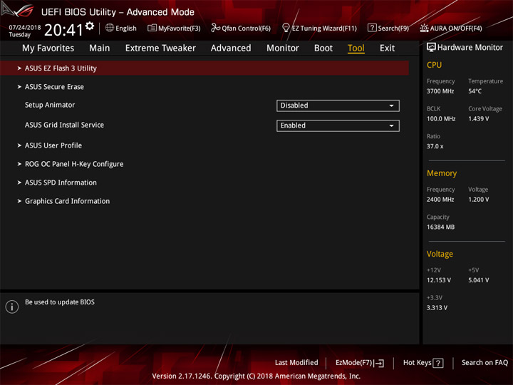The image size is (513, 385).
Task: Toggle AURA ON/OFF lighting icon
Action: click(424, 28)
